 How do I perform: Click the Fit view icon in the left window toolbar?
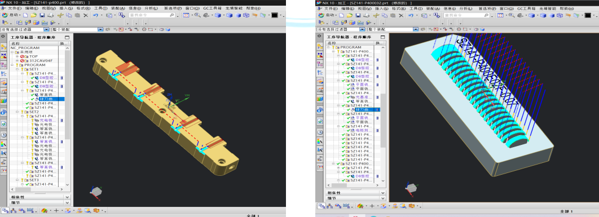[x=186, y=15]
